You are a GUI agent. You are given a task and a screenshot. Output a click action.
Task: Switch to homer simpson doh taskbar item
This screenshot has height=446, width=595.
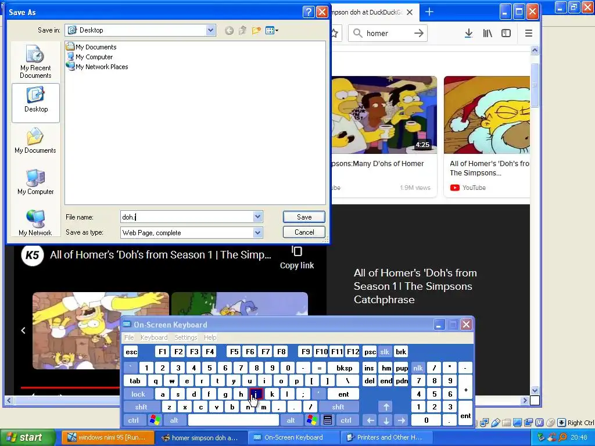pos(201,438)
